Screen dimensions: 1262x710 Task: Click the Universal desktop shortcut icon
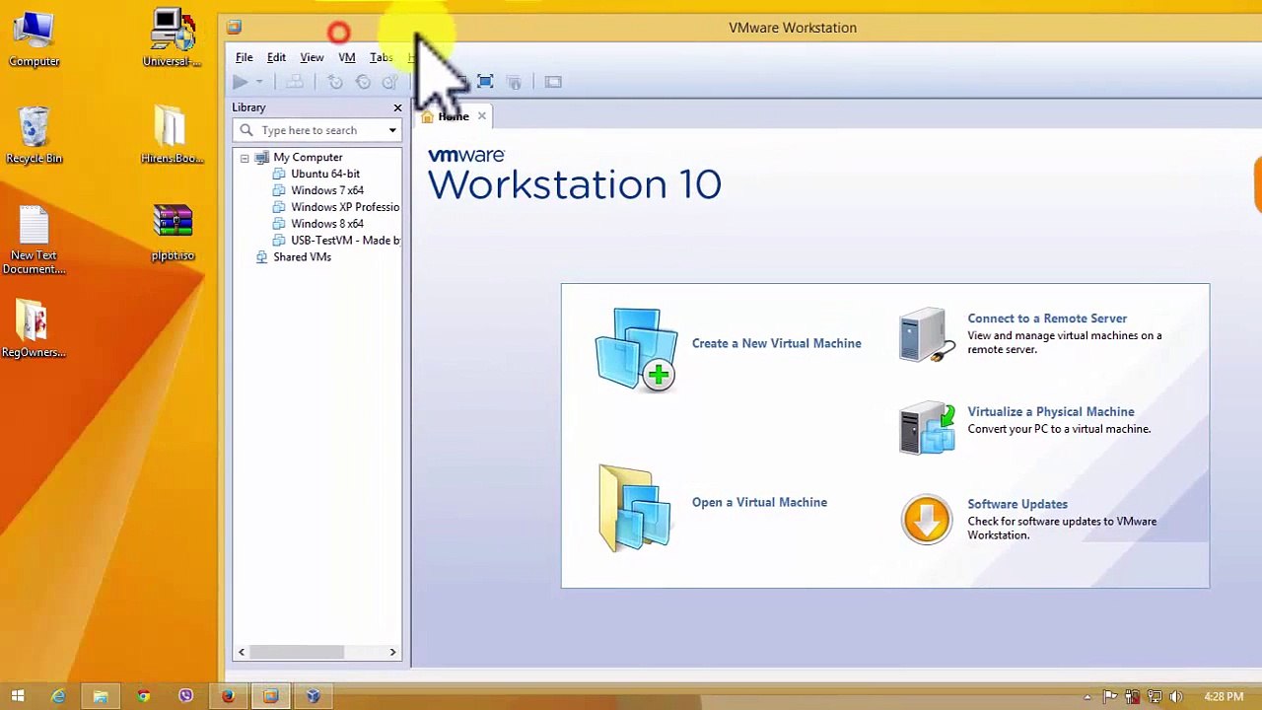(x=173, y=39)
